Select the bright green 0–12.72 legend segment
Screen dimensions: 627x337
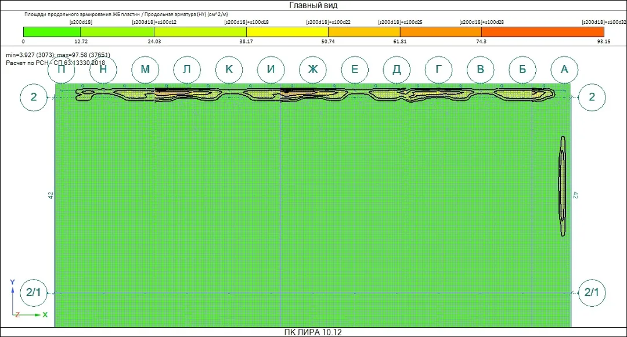(x=52, y=32)
